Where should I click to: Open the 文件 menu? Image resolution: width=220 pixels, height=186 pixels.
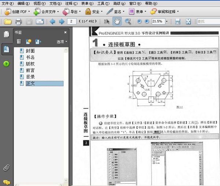point(7,3)
